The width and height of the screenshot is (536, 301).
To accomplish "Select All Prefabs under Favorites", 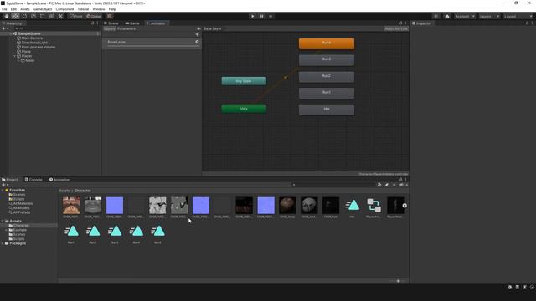I will click(x=21, y=212).
